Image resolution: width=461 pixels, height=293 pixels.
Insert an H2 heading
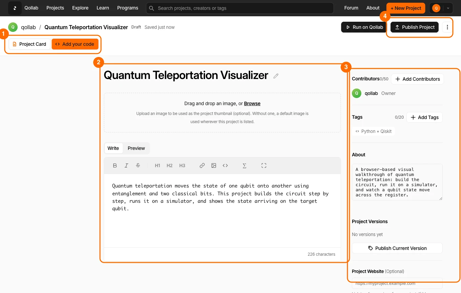[170, 165]
